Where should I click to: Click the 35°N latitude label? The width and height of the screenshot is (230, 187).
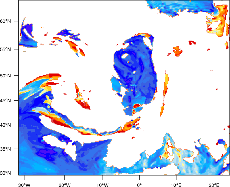pyautogui.click(x=5, y=149)
